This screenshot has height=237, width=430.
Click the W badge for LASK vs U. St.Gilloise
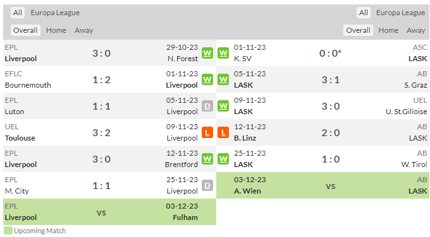coord(223,106)
